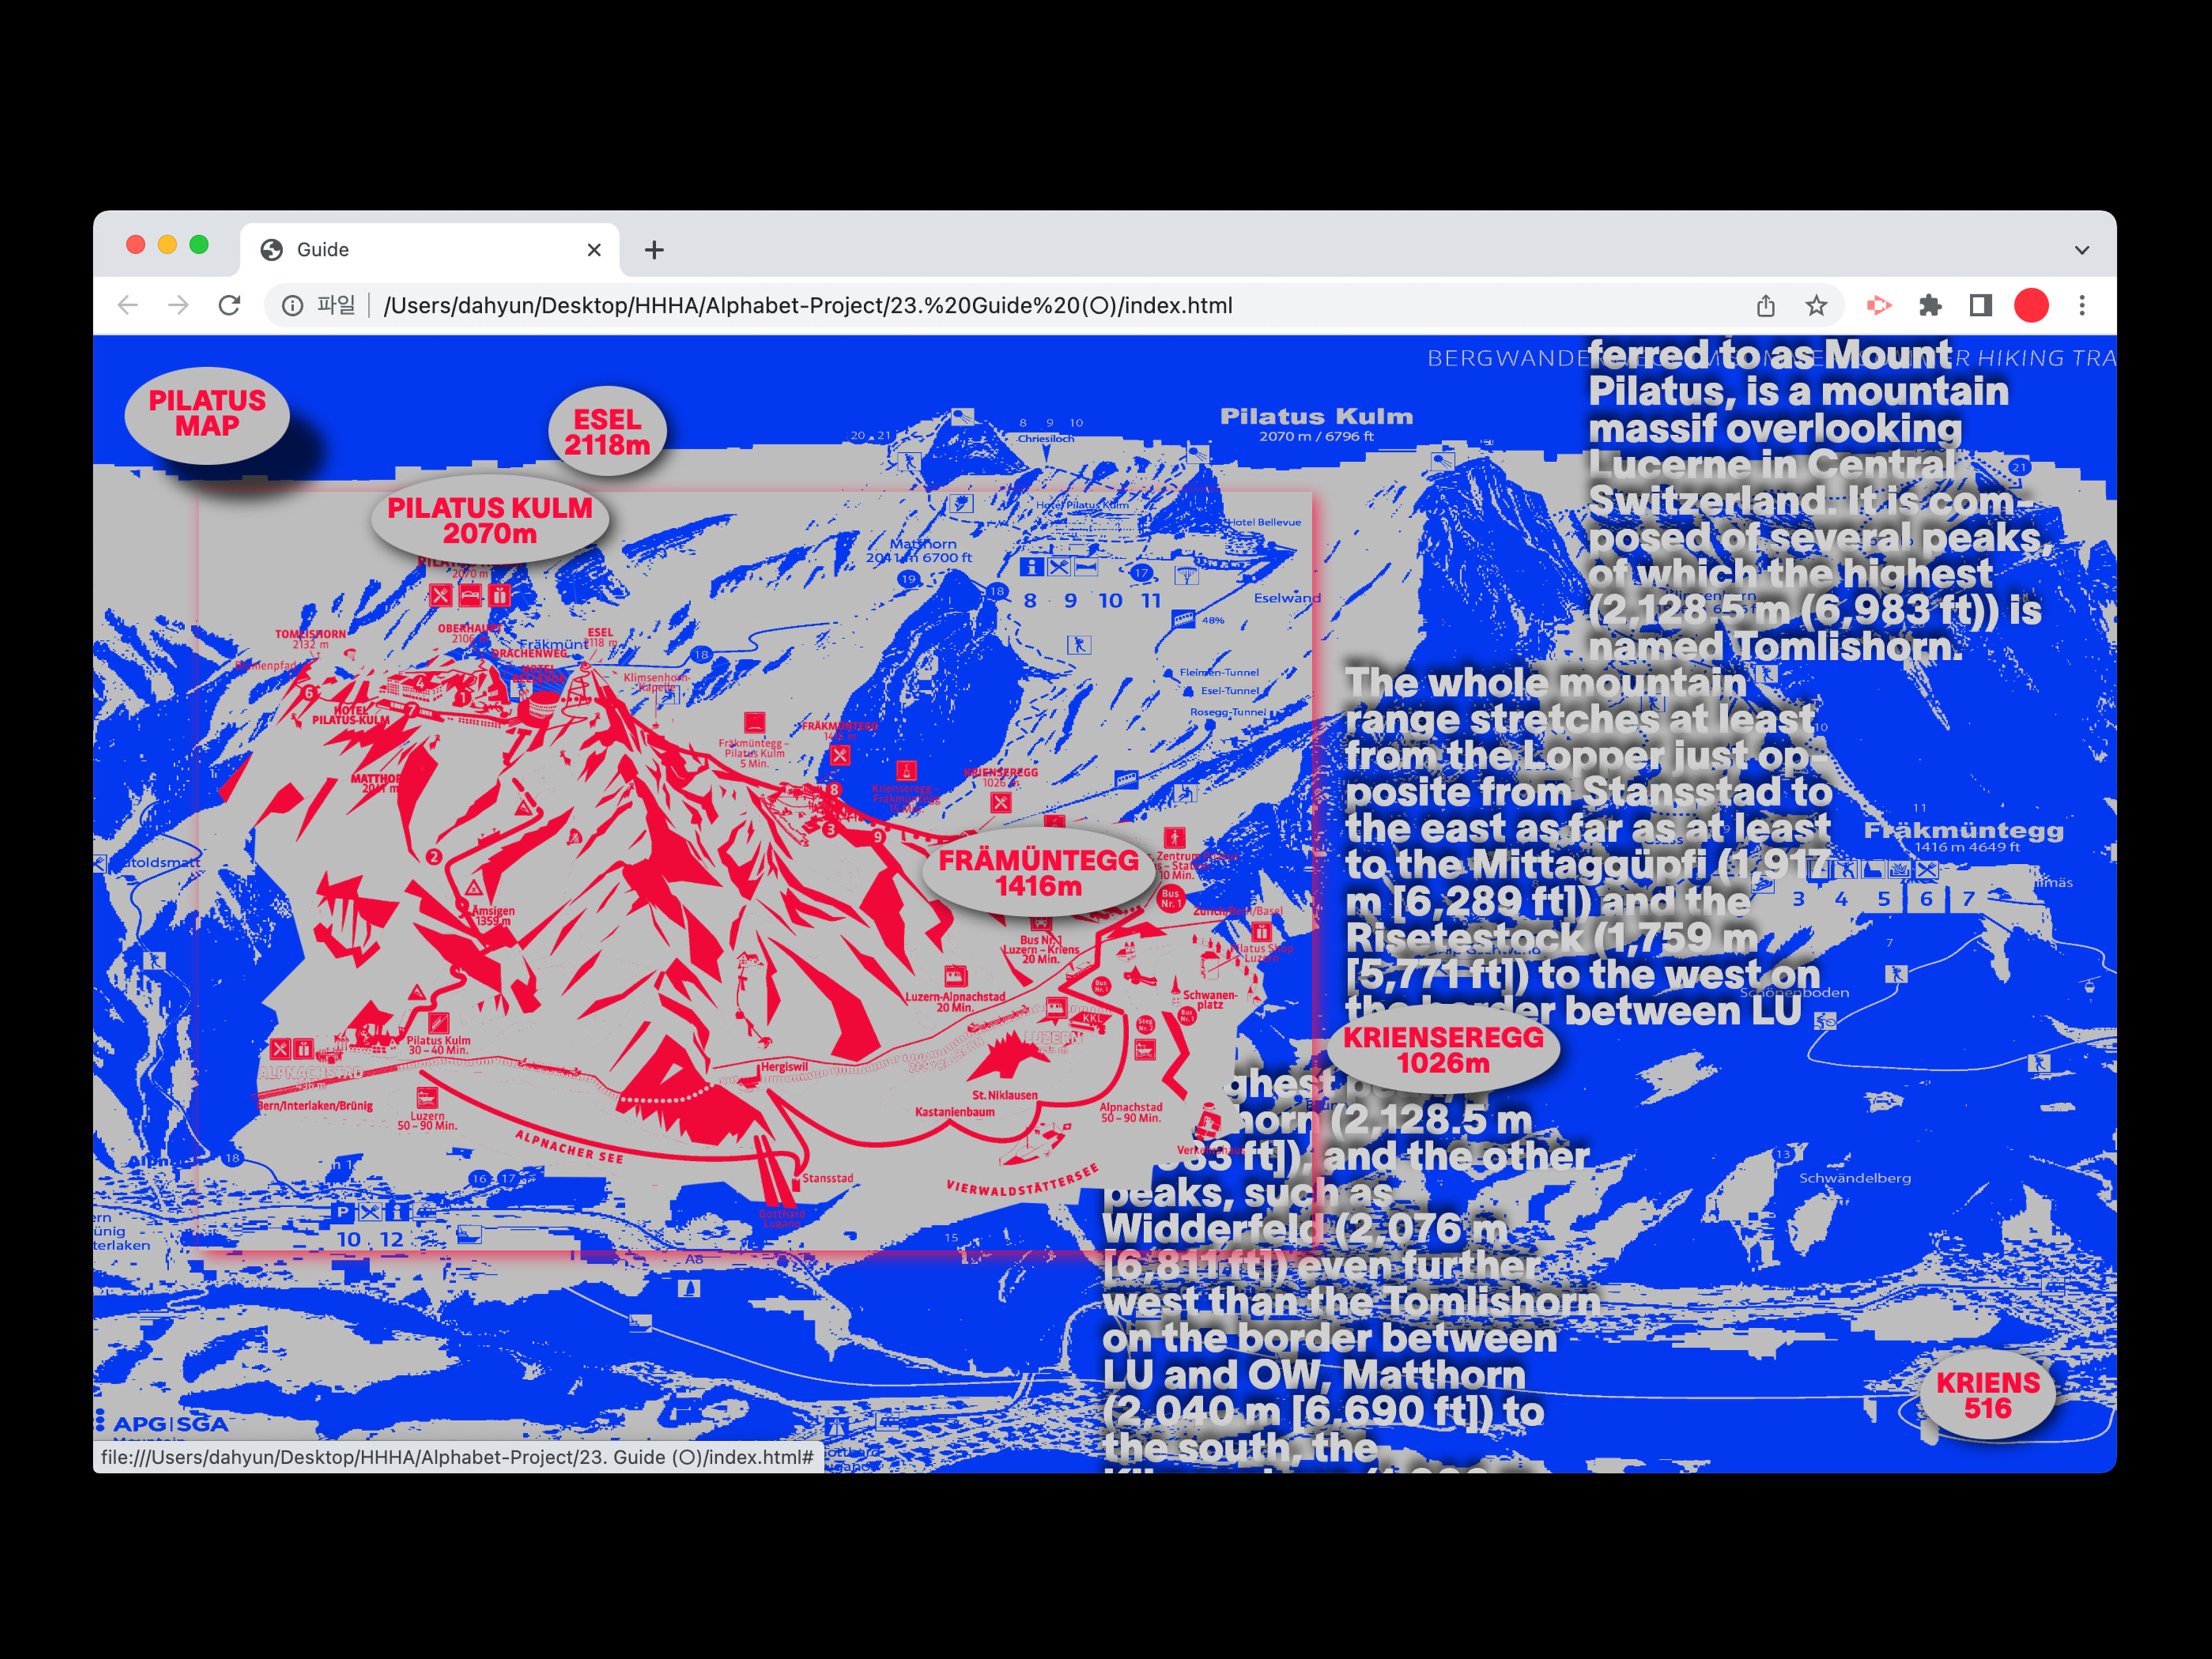The image size is (2212, 1659).
Task: Click the forward navigation arrow
Action: coord(178,305)
